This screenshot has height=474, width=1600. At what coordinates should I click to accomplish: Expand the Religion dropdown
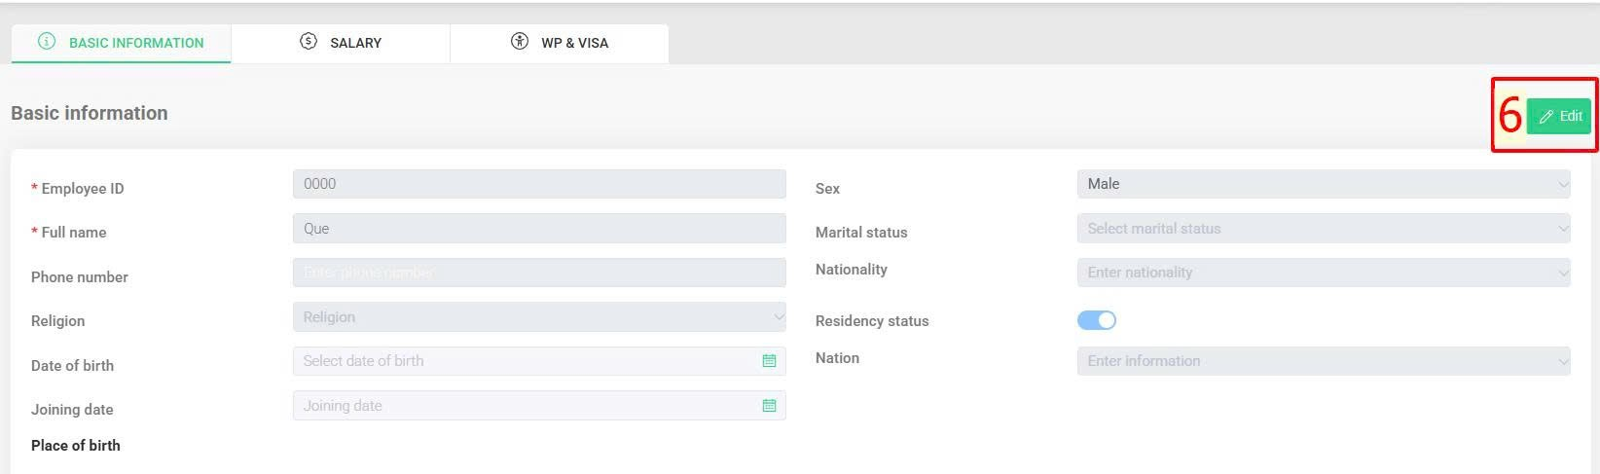pos(539,317)
